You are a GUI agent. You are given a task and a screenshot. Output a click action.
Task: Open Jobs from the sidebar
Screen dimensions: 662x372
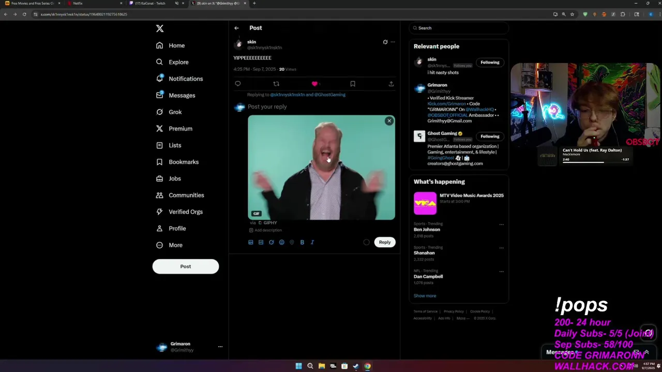(x=169, y=178)
